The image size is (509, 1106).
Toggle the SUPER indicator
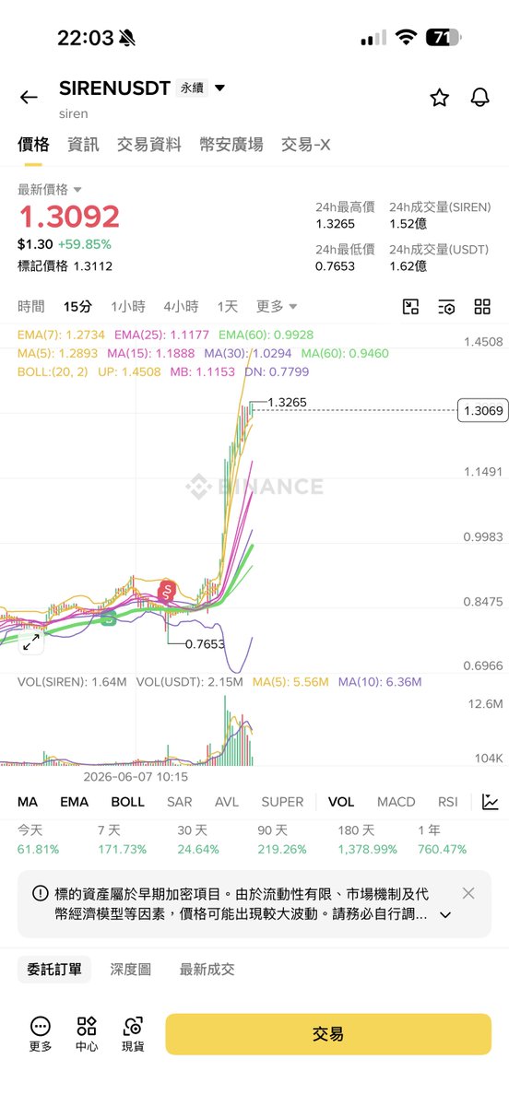(282, 802)
